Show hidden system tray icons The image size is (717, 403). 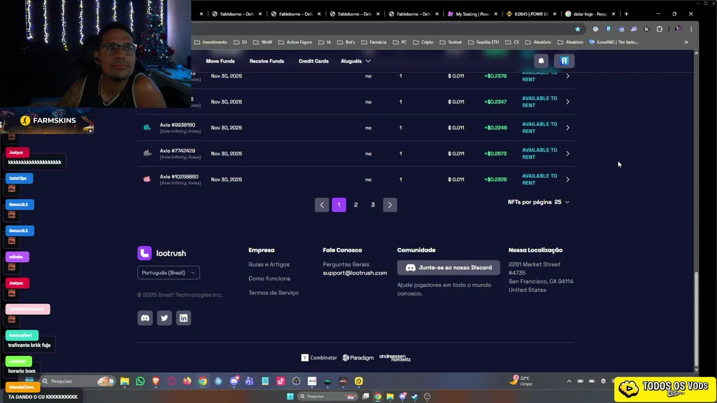(x=569, y=381)
